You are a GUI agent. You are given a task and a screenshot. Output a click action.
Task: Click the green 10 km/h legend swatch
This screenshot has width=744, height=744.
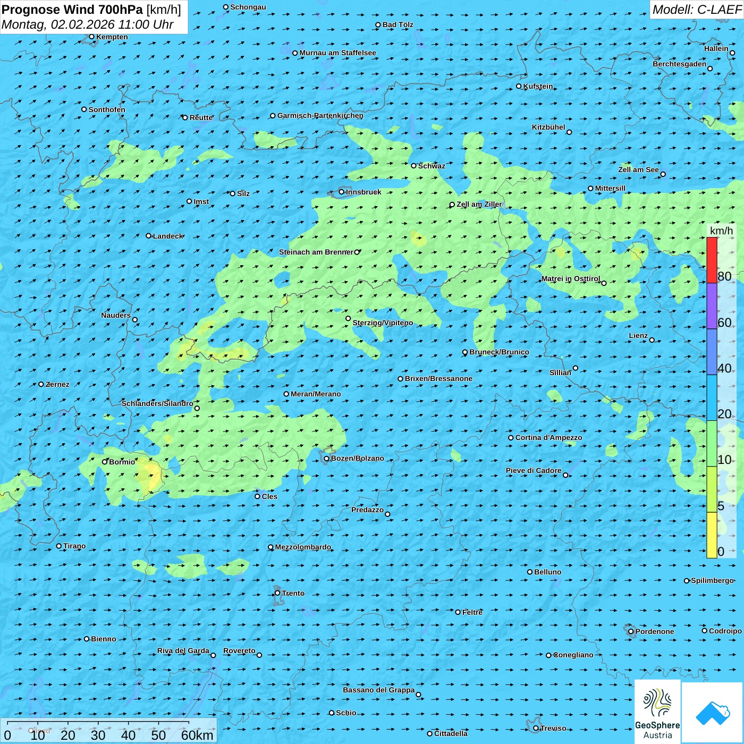pyautogui.click(x=712, y=444)
